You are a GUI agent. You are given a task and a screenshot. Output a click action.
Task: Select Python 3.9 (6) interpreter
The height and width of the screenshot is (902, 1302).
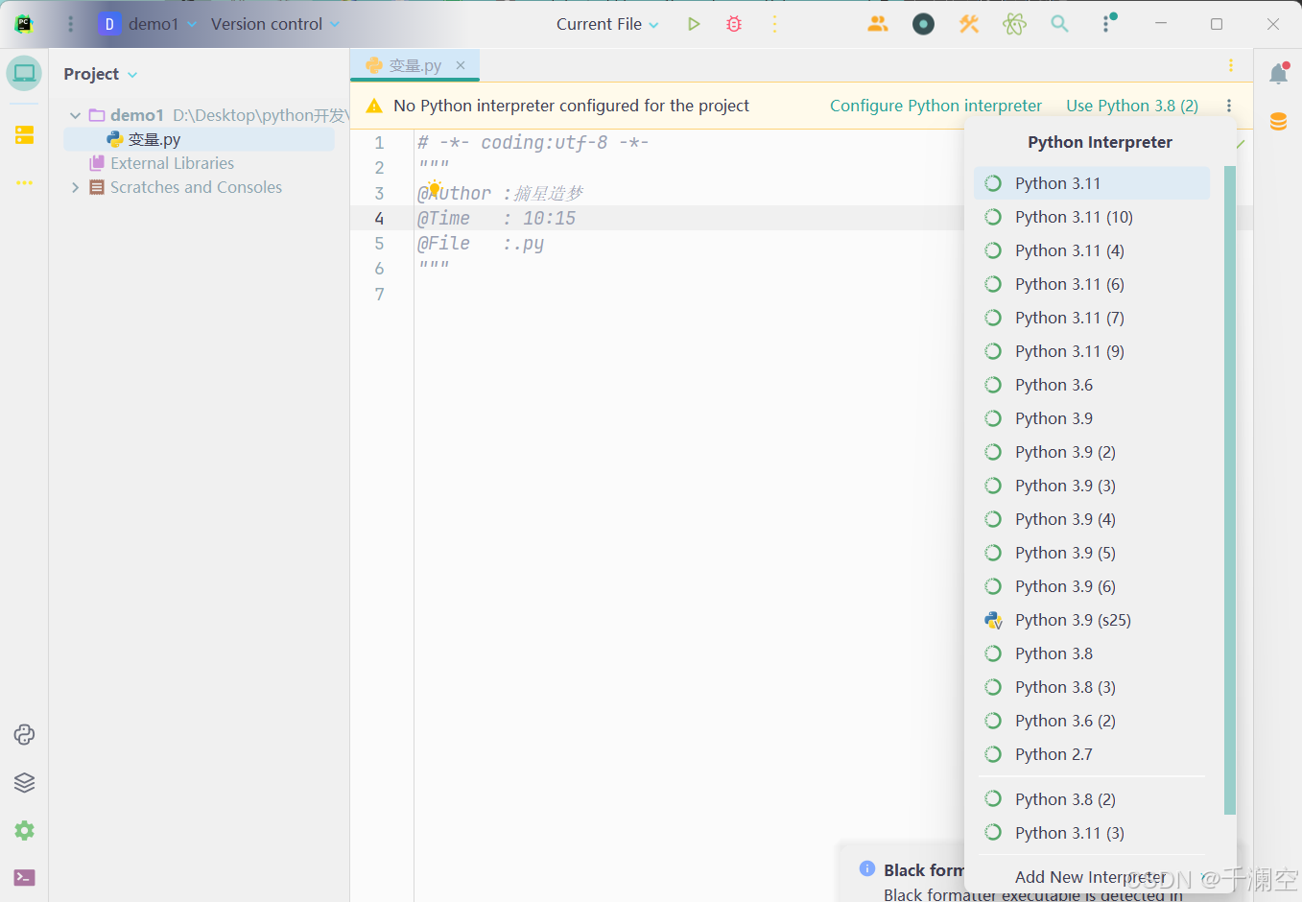[1092, 586]
